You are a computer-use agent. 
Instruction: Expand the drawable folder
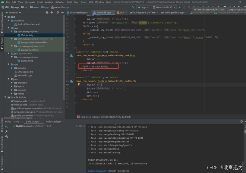(x=12, y=83)
